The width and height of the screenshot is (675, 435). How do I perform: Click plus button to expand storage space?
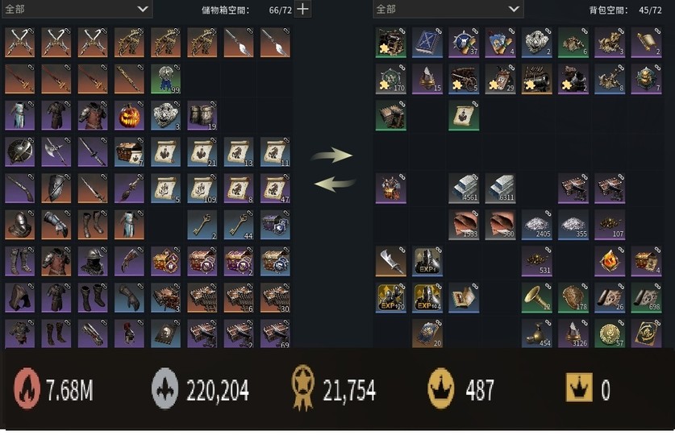tap(302, 9)
